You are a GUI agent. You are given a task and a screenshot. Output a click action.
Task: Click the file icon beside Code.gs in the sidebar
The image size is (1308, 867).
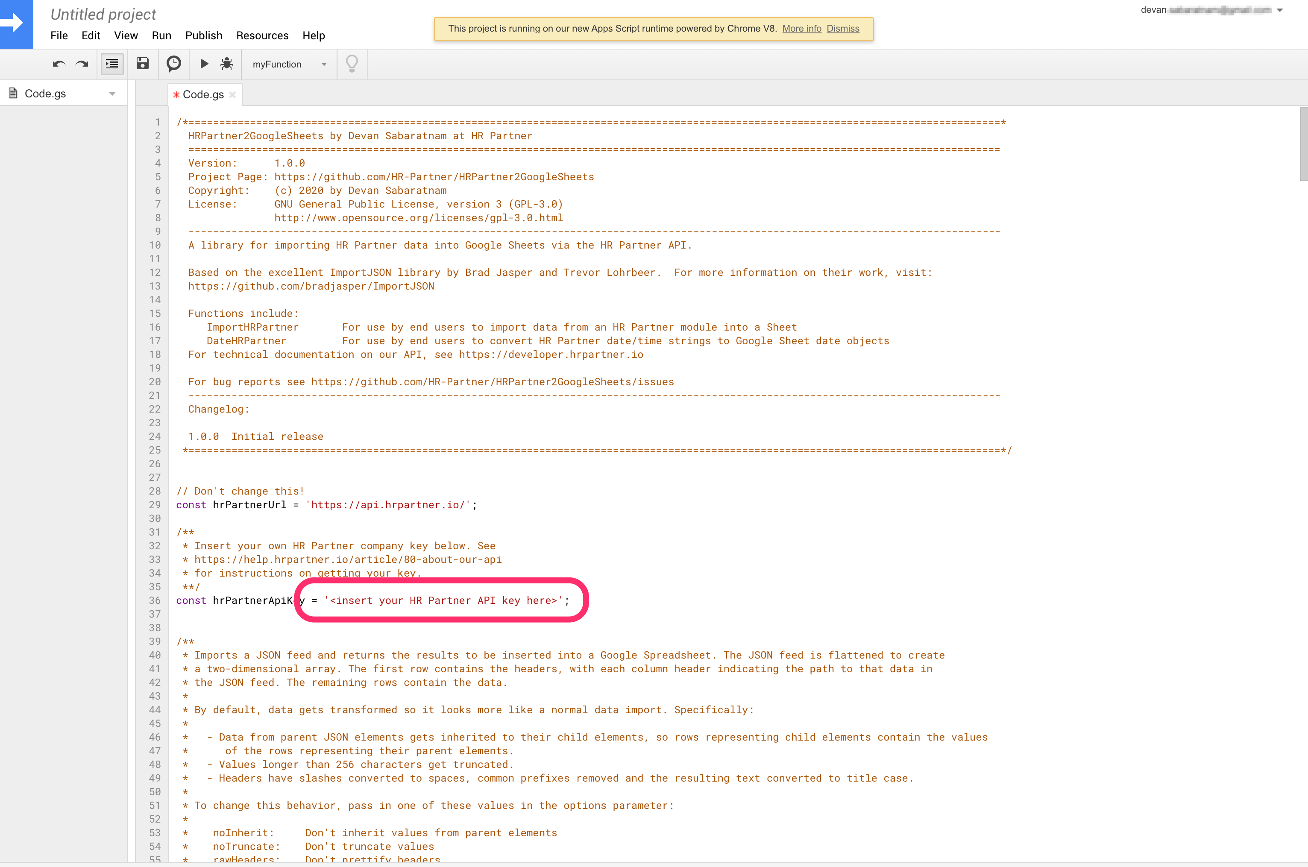pos(13,93)
